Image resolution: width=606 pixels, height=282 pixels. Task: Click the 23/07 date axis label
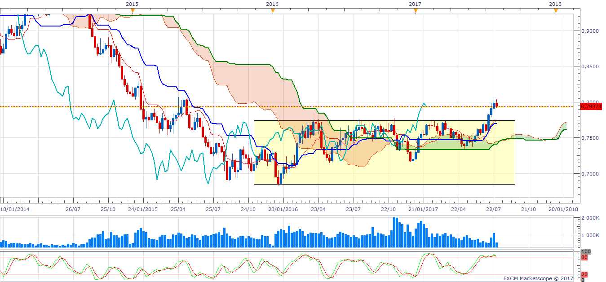(354, 209)
